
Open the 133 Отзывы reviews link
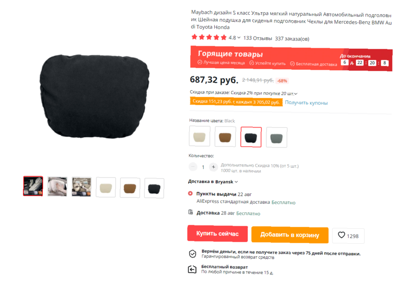point(258,38)
